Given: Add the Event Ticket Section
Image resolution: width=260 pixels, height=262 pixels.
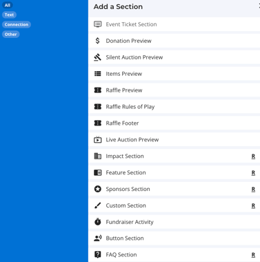Looking at the screenshot, I should coord(174,24).
